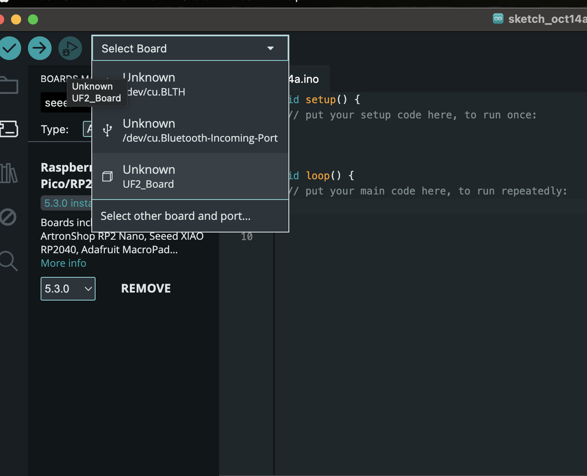Choose 'Select other board and port...'

(176, 216)
